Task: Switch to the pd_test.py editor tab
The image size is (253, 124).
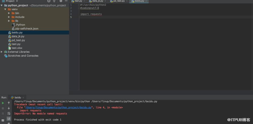Action: 119,1
